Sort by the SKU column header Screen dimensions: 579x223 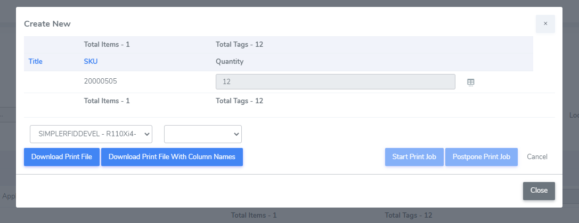(x=91, y=61)
